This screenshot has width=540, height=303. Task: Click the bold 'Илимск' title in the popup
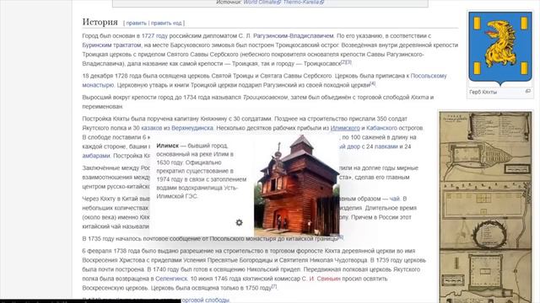click(167, 146)
